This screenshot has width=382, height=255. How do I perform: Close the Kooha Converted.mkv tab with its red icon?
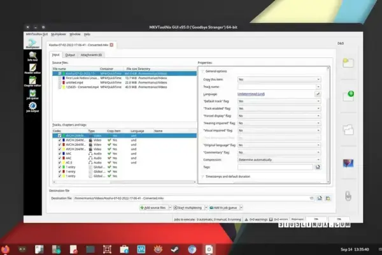[x=111, y=45]
